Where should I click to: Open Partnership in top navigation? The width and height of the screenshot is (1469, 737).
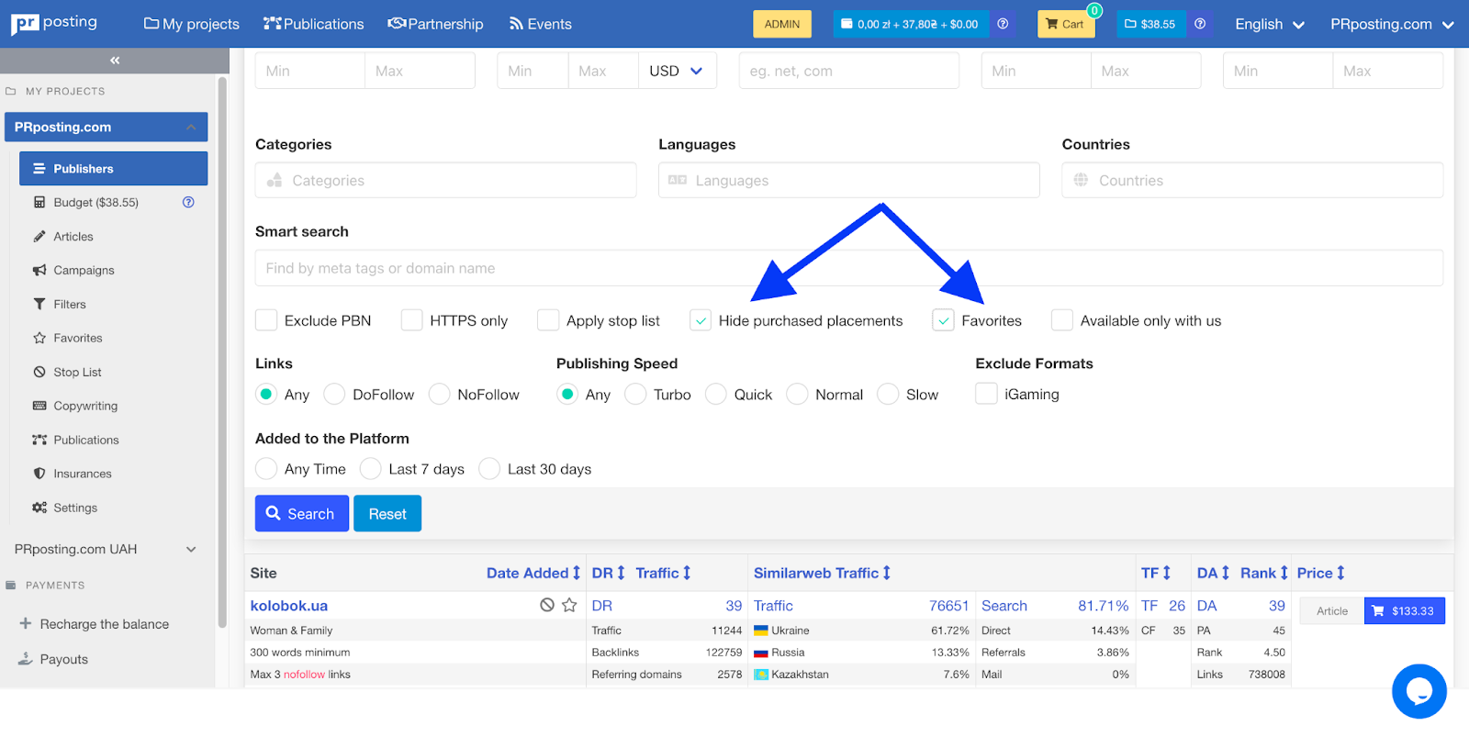pyautogui.click(x=435, y=24)
